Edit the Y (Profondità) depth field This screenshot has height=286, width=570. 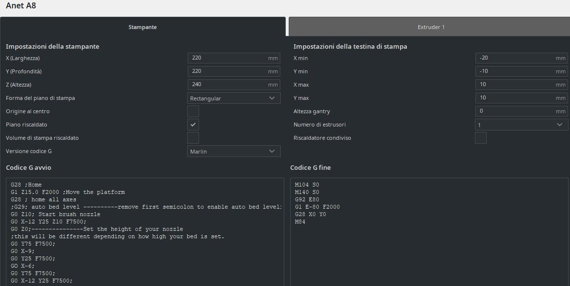234,71
